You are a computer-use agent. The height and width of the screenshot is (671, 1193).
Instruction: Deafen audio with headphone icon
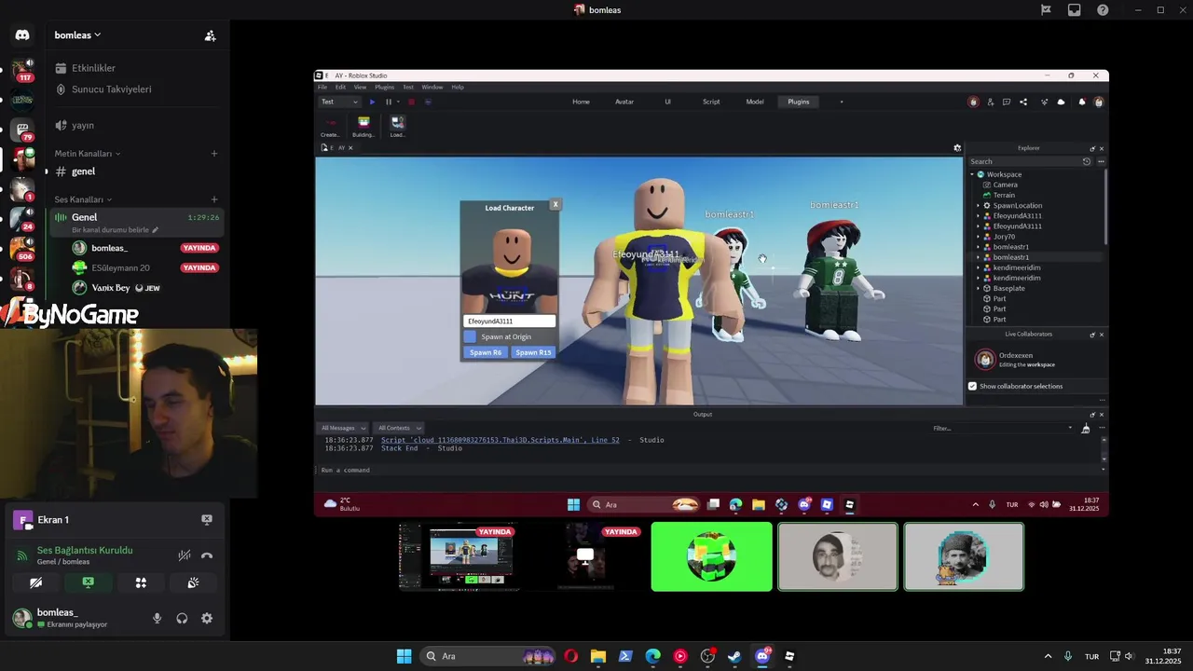(182, 618)
